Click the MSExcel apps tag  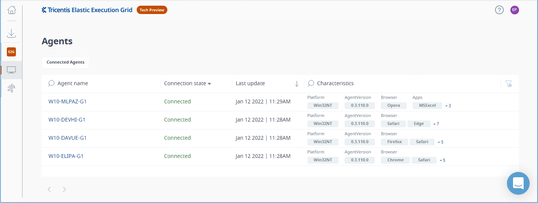(427, 106)
